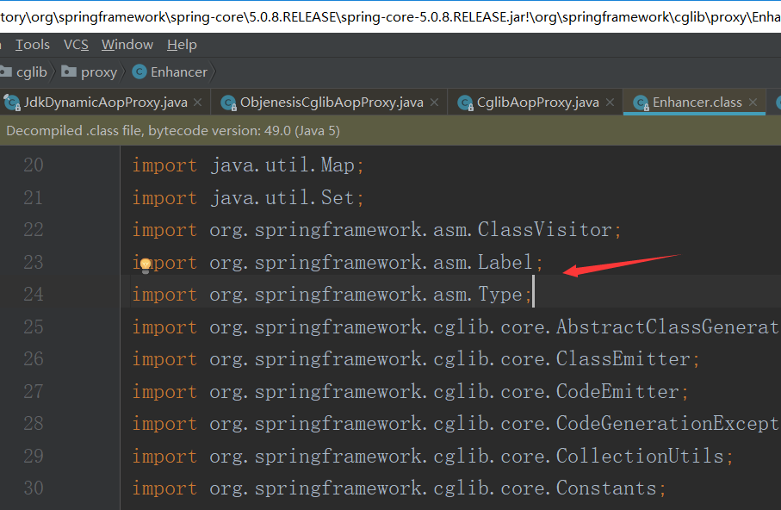The image size is (781, 510).
Task: Place cursor in the asm.Type import line
Action: coord(332,295)
